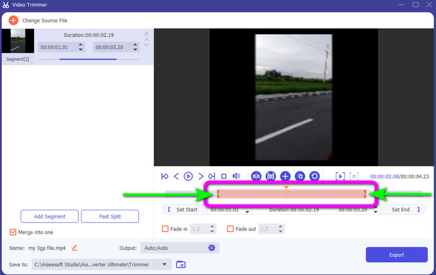Open output settings via the gear icon
The width and height of the screenshot is (436, 275).
[x=212, y=248]
